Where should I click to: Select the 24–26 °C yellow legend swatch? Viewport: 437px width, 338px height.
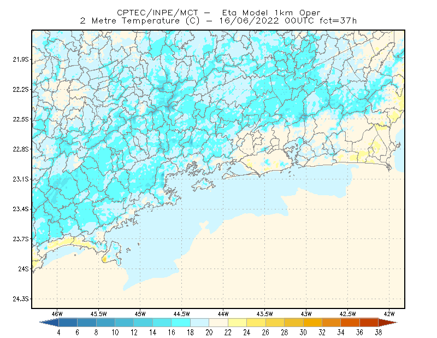tap(256, 322)
